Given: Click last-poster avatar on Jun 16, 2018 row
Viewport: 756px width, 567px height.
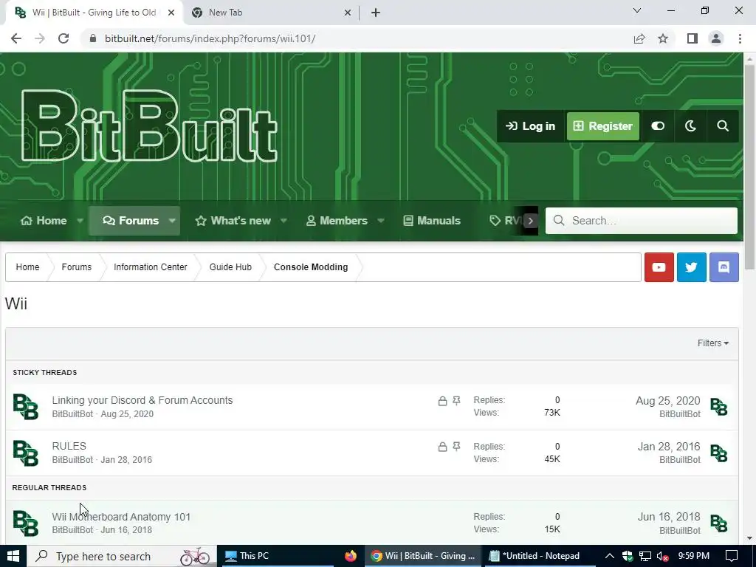Looking at the screenshot, I should 719,523.
